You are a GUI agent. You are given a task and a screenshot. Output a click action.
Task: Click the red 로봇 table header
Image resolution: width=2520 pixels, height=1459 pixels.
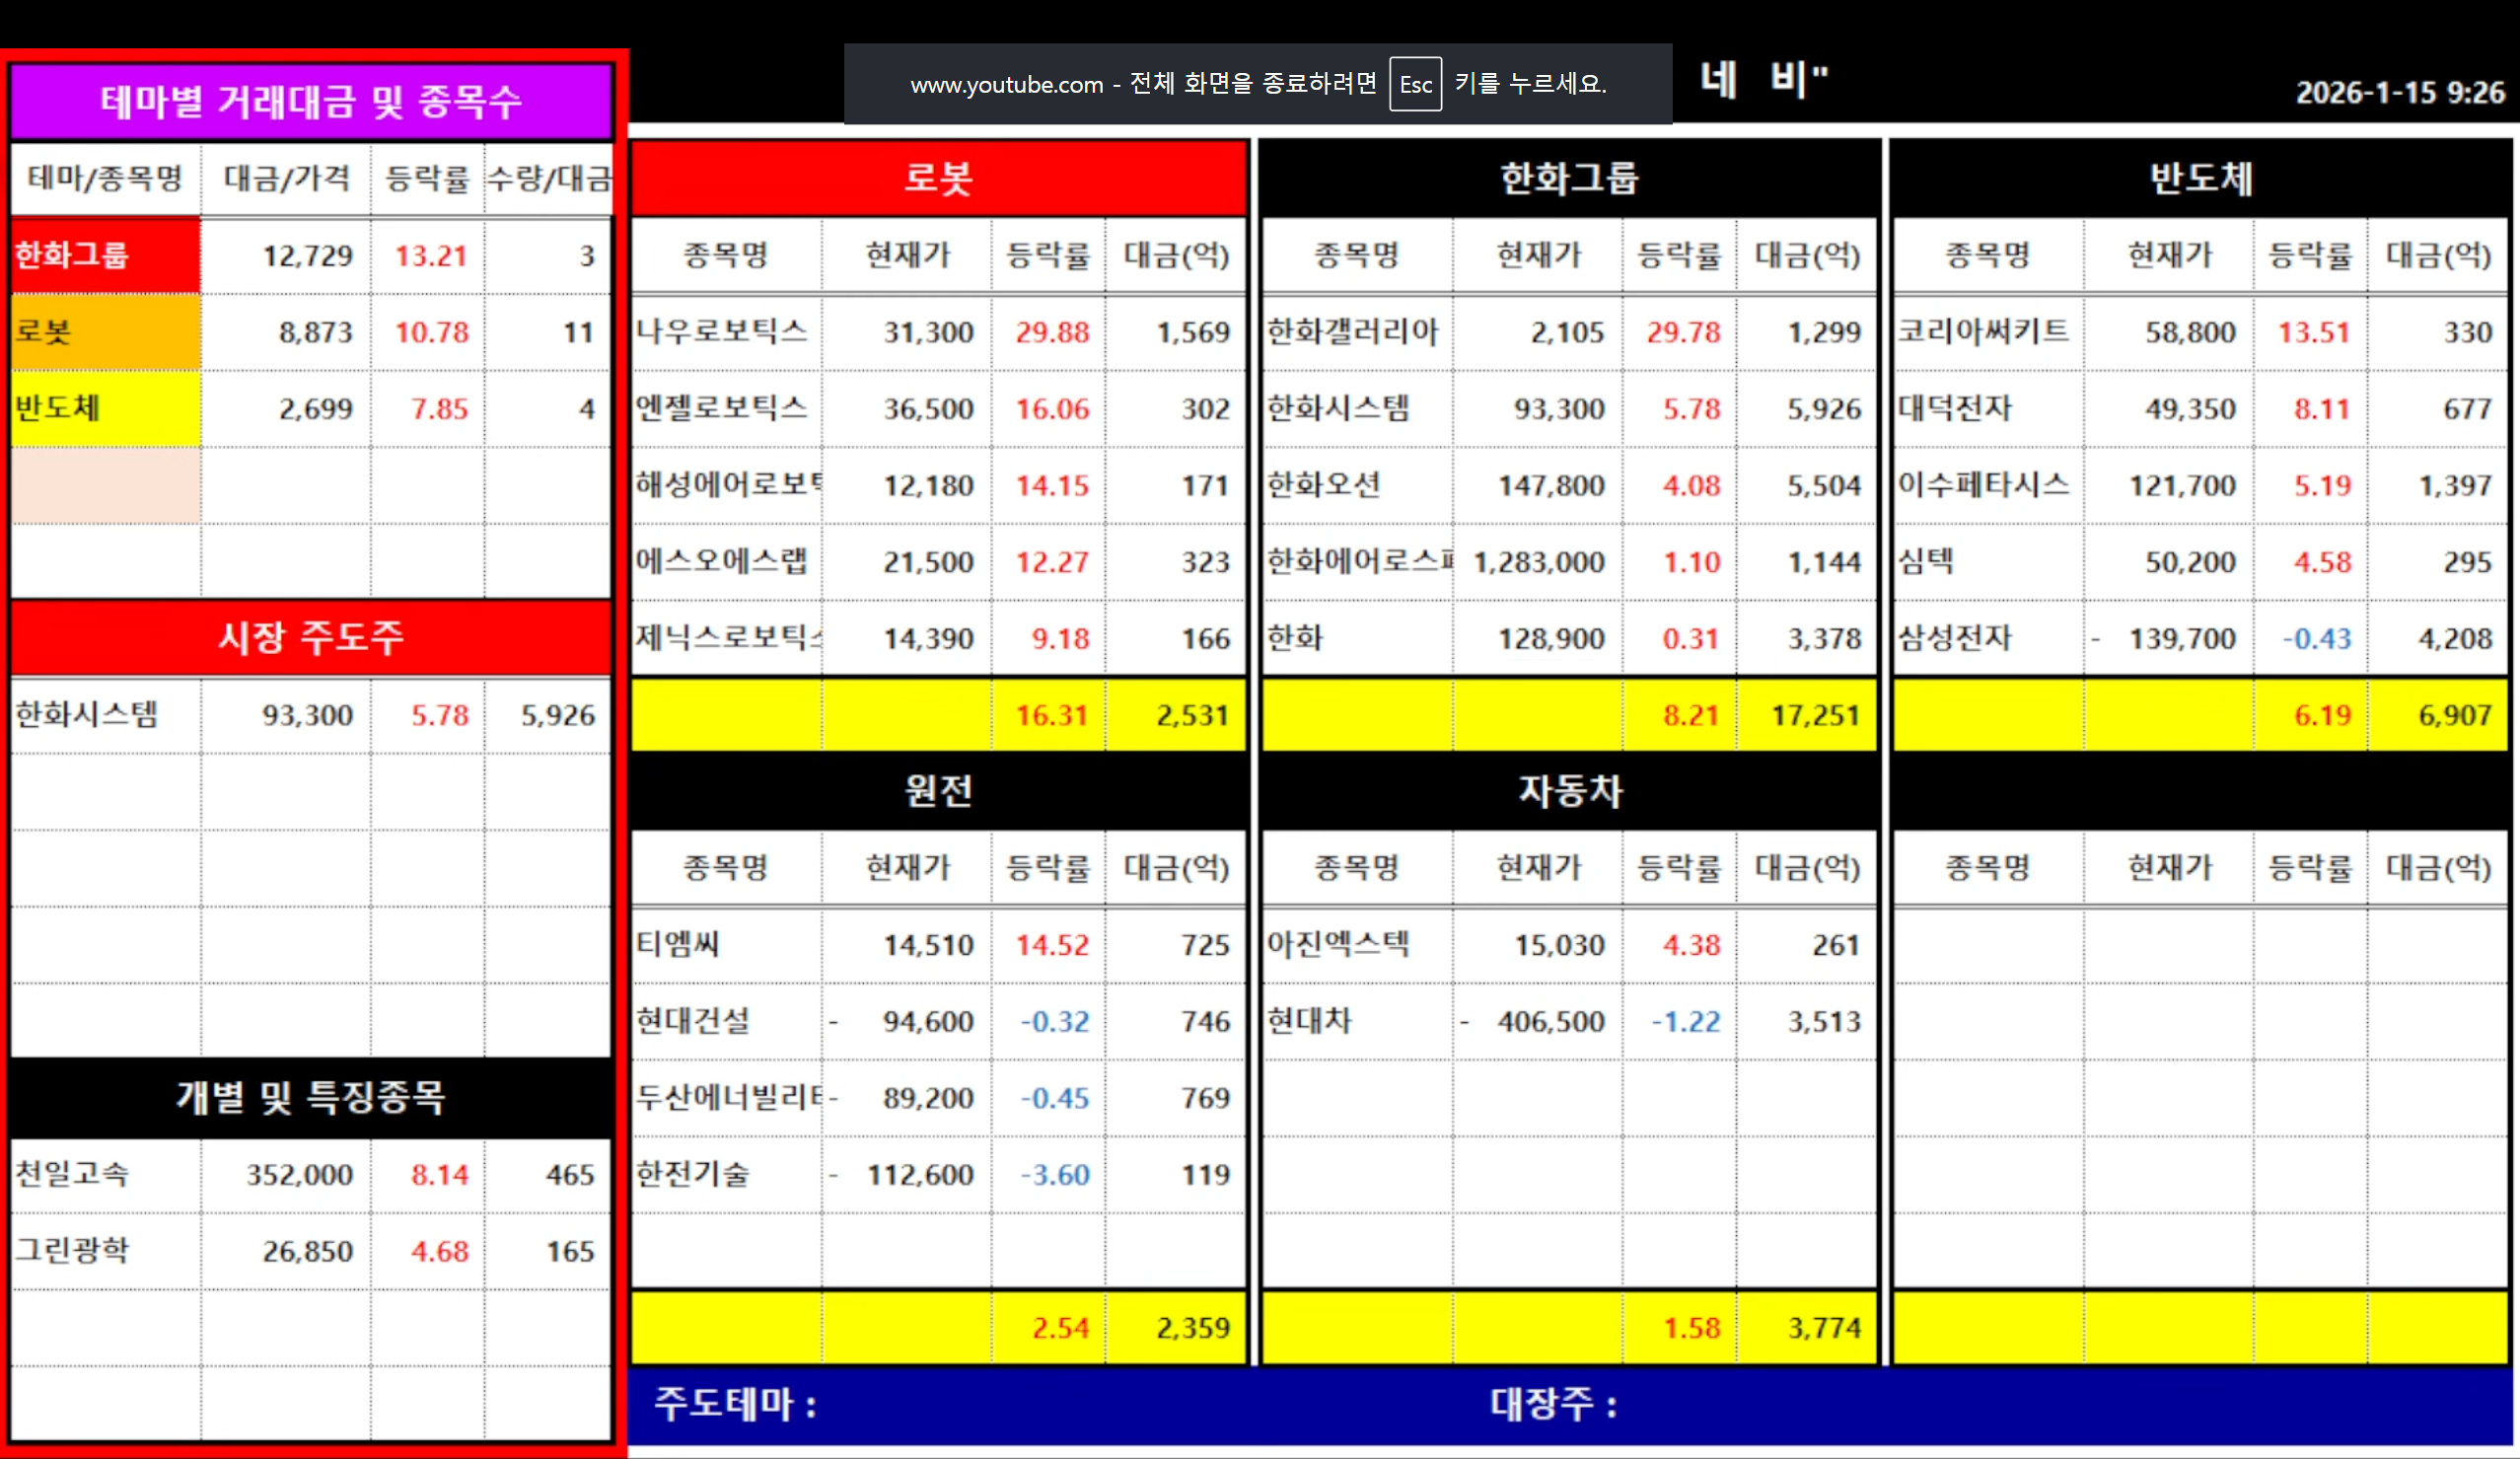(x=938, y=178)
